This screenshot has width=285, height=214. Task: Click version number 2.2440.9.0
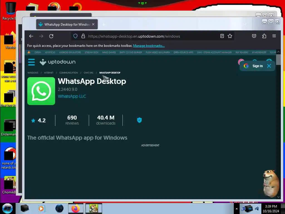click(67, 89)
